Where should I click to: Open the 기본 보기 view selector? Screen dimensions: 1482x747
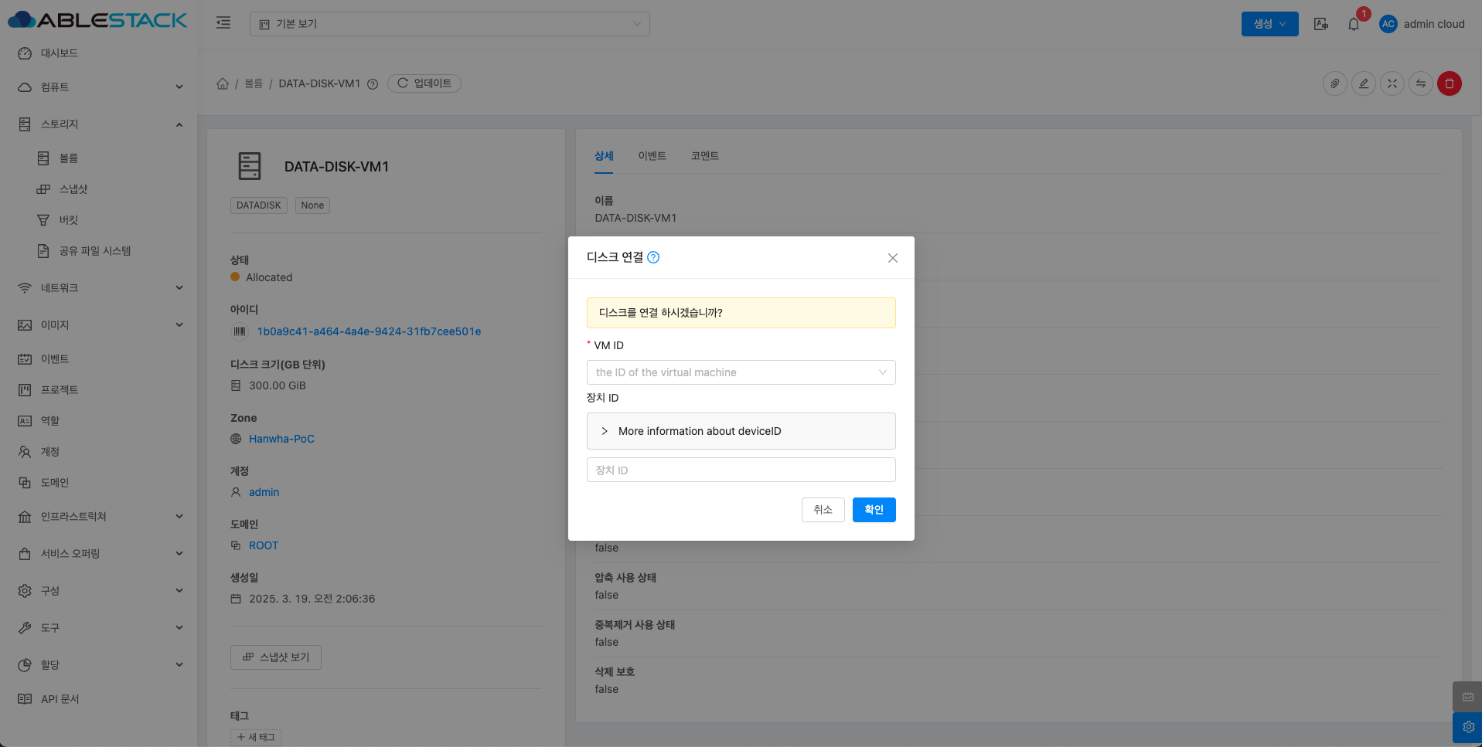pos(449,24)
